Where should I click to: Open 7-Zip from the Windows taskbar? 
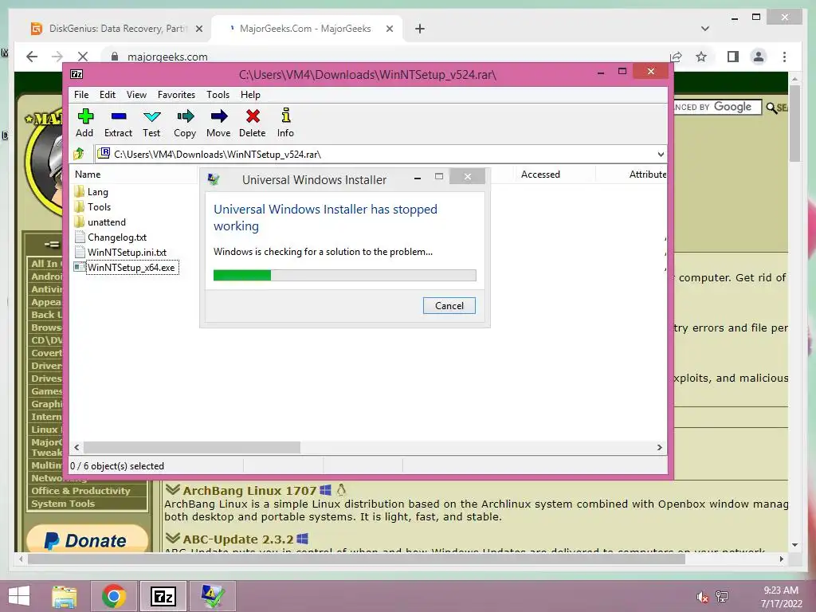(163, 596)
